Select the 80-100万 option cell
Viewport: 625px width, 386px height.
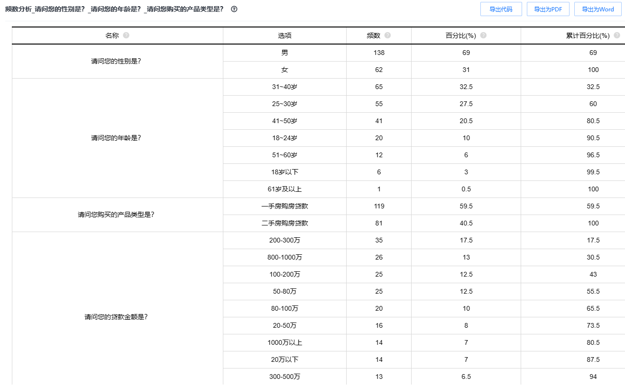pyautogui.click(x=285, y=308)
